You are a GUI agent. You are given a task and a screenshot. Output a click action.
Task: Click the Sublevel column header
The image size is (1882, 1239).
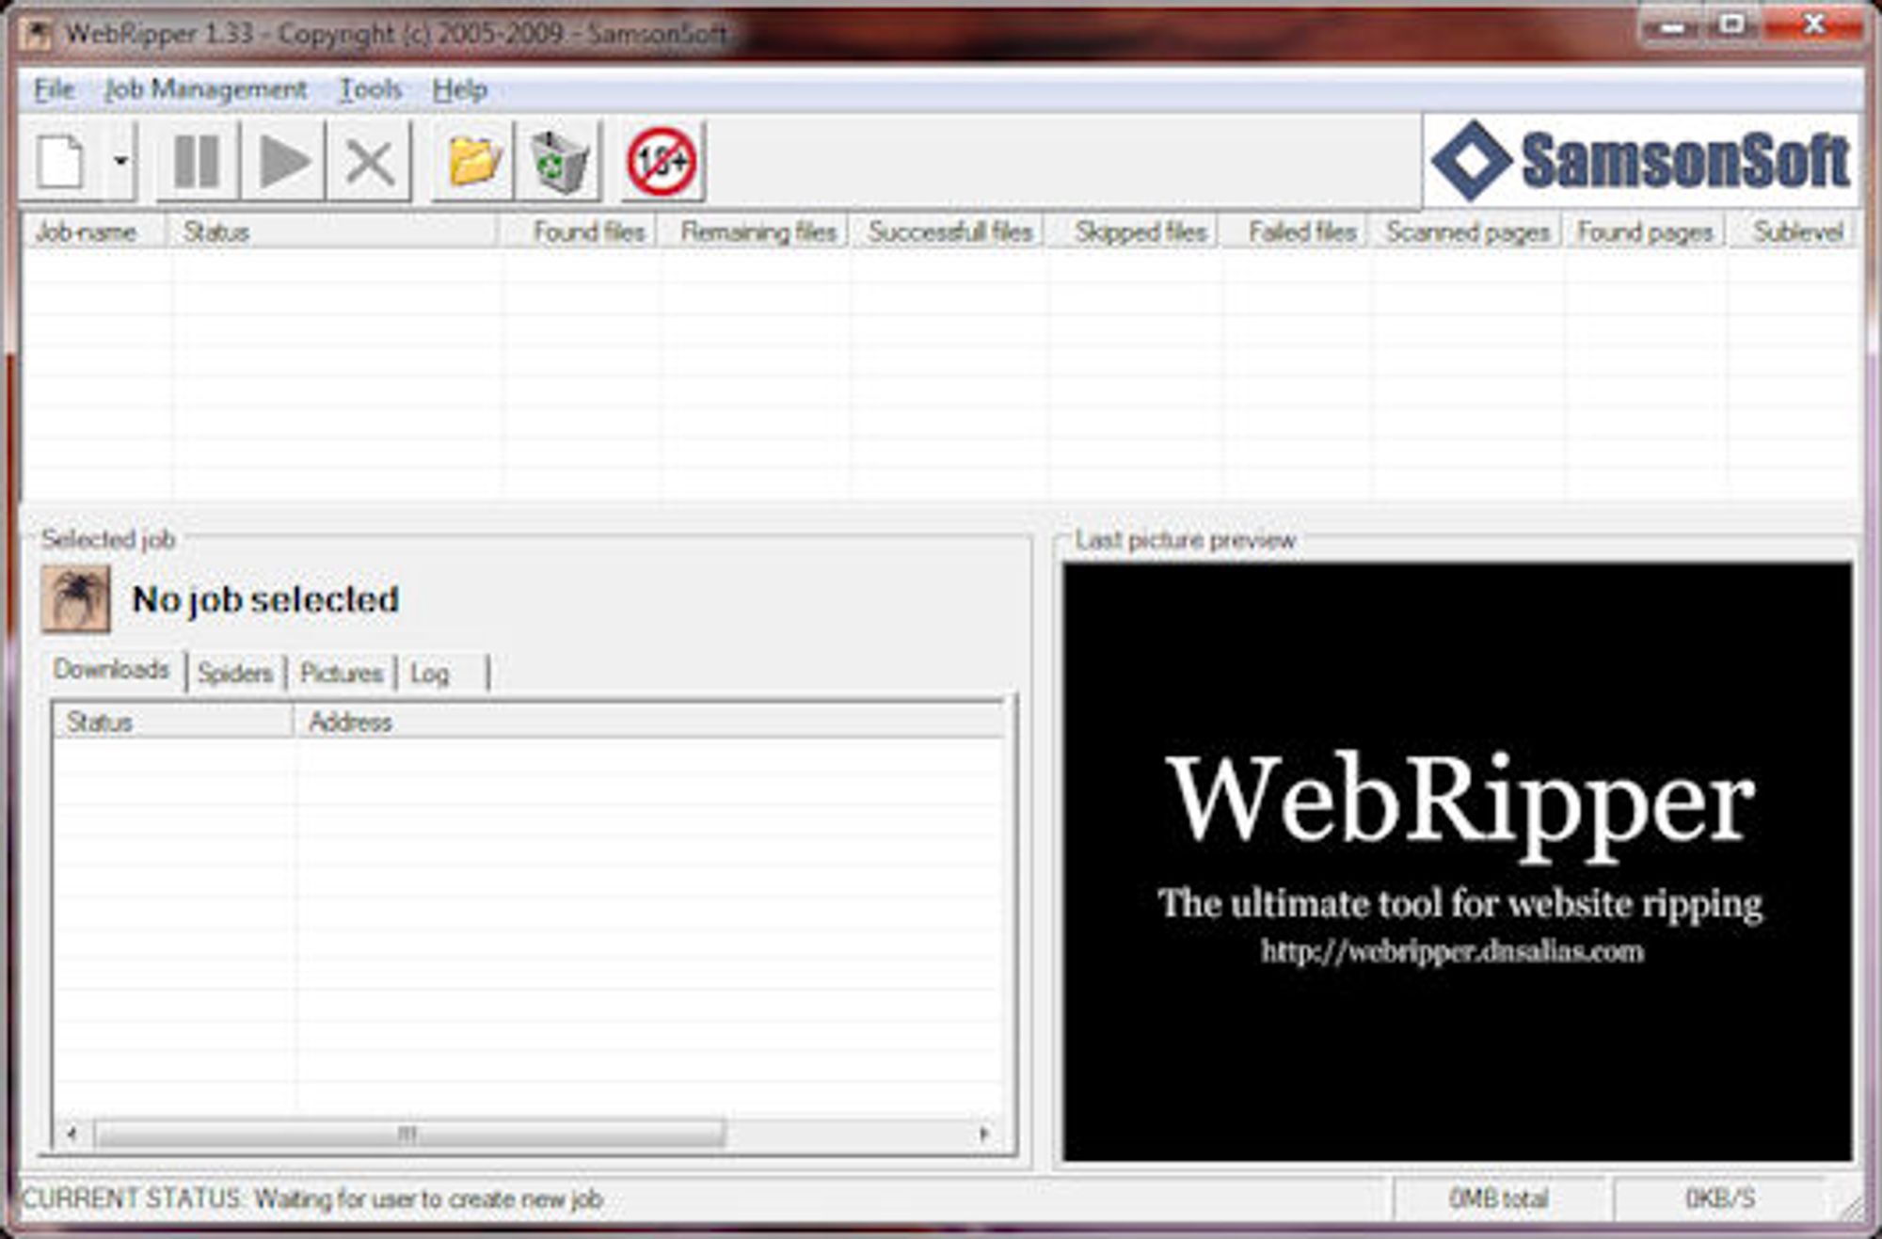pyautogui.click(x=1793, y=231)
